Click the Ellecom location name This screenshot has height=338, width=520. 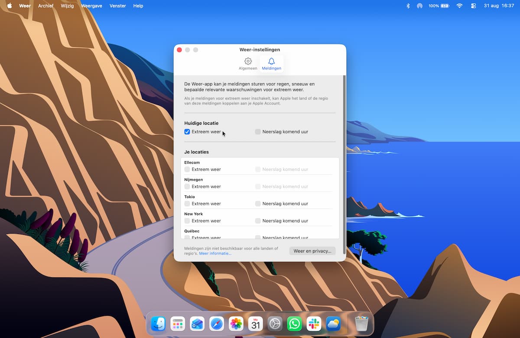pyautogui.click(x=192, y=162)
